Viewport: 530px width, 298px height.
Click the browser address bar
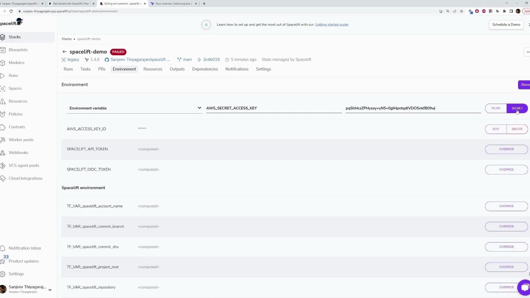point(226,11)
